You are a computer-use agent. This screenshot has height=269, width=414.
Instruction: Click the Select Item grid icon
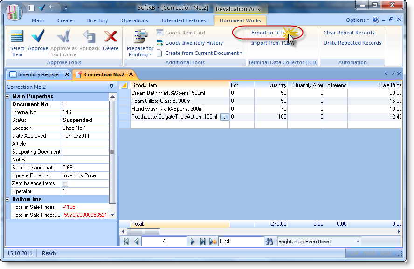(17, 37)
